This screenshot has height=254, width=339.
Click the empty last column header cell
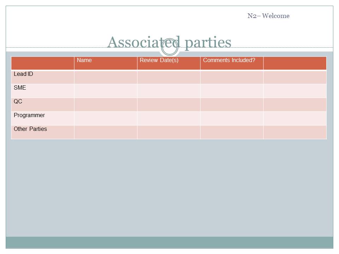[295, 63]
